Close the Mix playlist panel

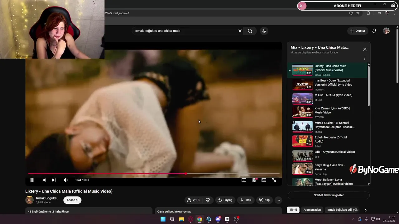(365, 49)
